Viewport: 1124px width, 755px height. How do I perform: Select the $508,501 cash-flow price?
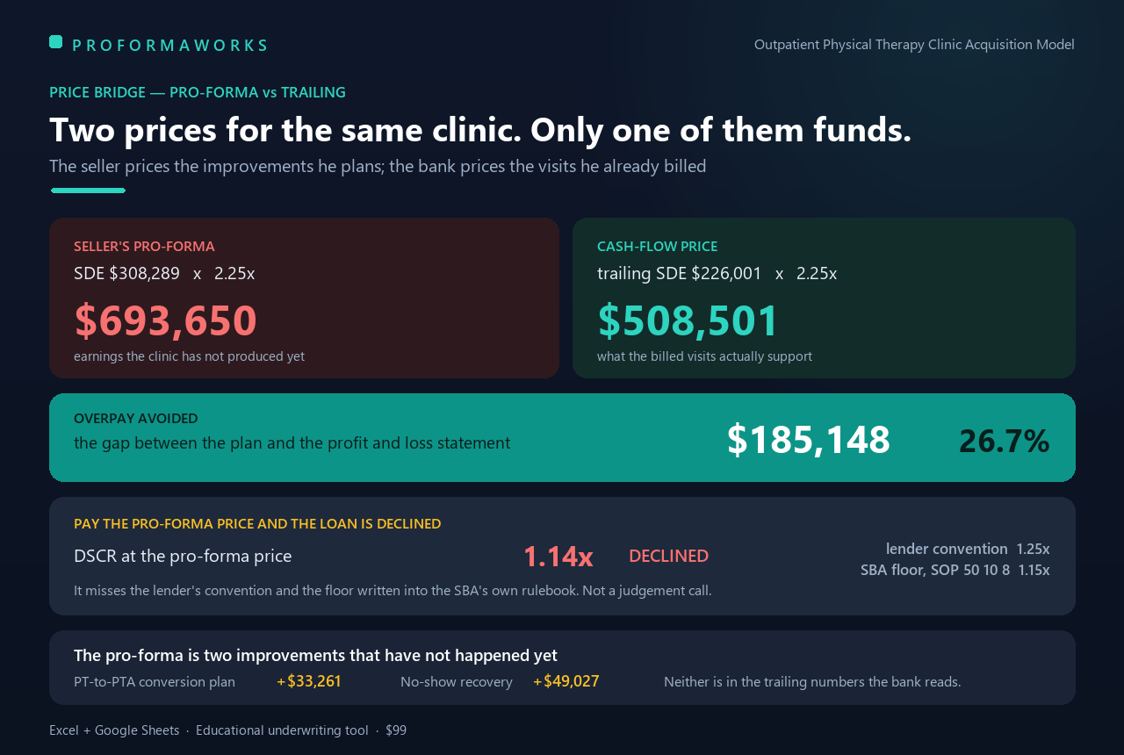pyautogui.click(x=688, y=320)
